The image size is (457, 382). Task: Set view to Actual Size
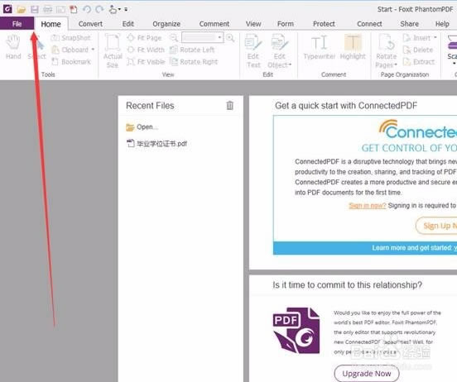[x=113, y=50]
